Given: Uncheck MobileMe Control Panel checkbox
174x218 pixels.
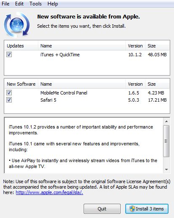Looking at the screenshot, I should 9,92.
